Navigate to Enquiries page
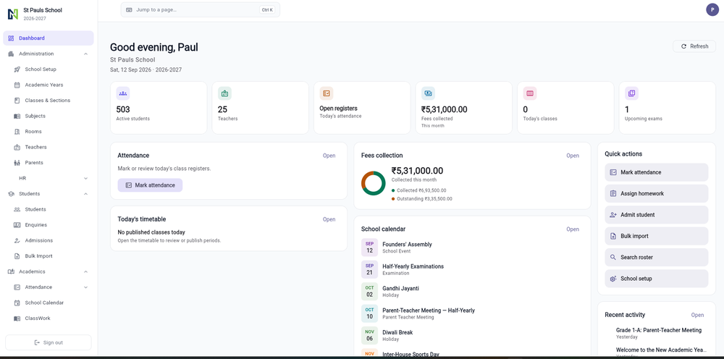Viewport: 724px width, 359px height. click(x=49, y=224)
